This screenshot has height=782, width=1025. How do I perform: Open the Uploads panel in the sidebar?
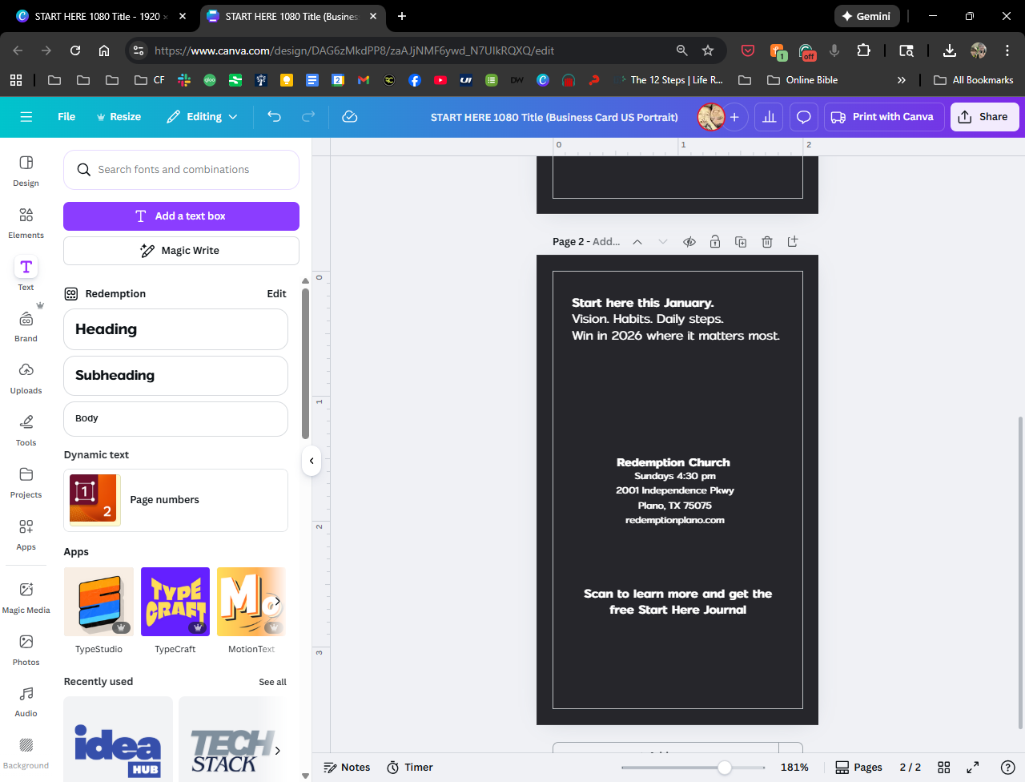click(26, 377)
